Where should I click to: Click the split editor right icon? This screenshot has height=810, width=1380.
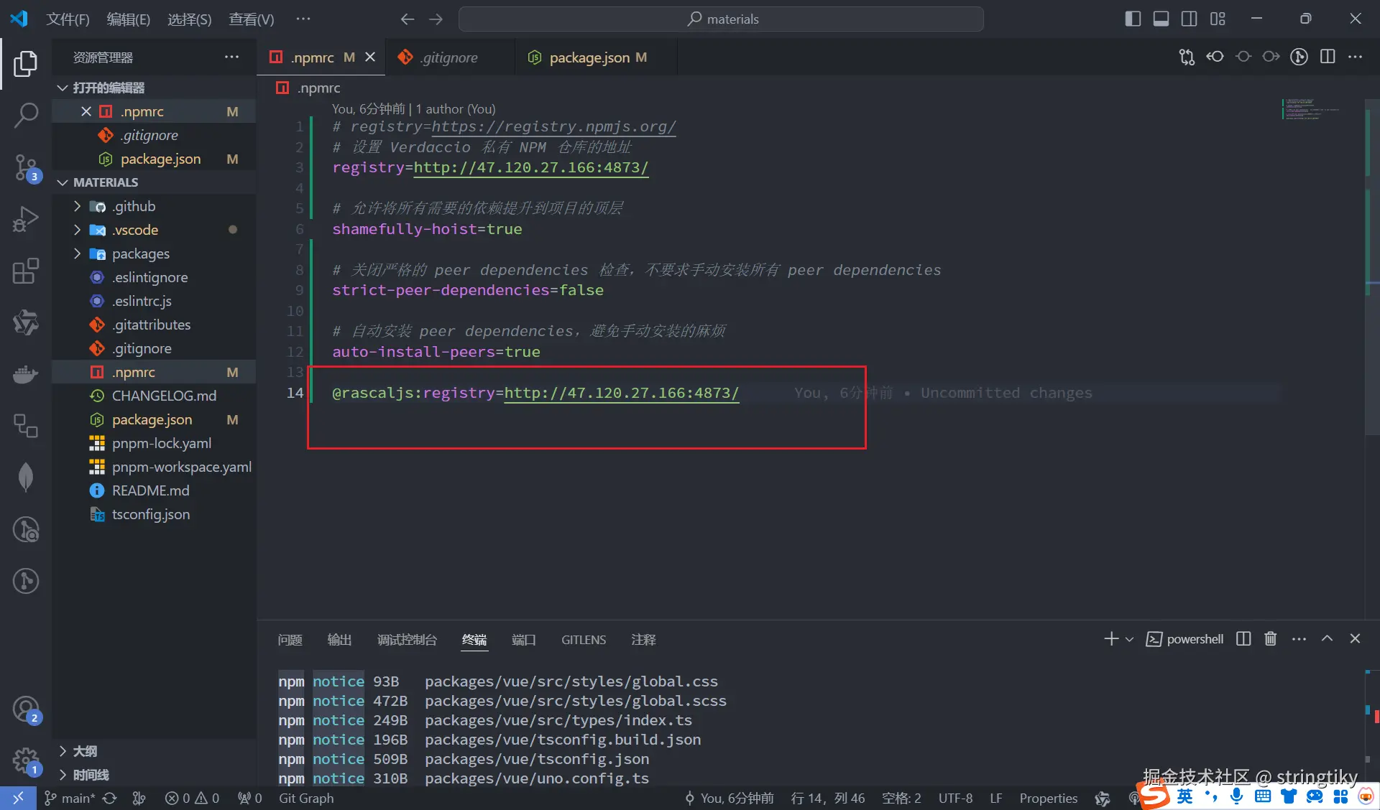[x=1327, y=57]
